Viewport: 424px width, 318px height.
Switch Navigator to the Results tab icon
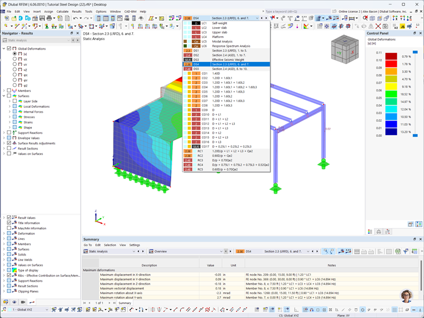click(32, 302)
